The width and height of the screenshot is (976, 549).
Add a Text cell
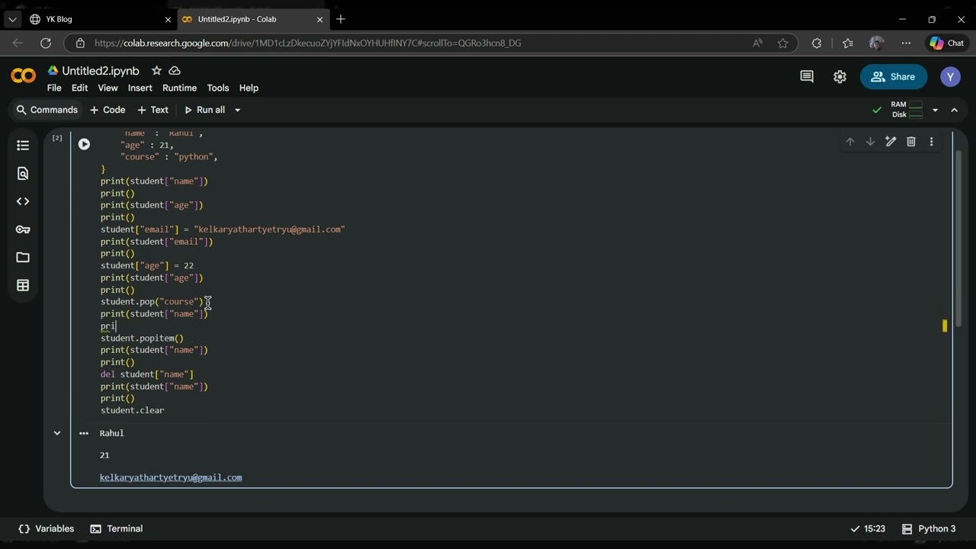(x=152, y=110)
